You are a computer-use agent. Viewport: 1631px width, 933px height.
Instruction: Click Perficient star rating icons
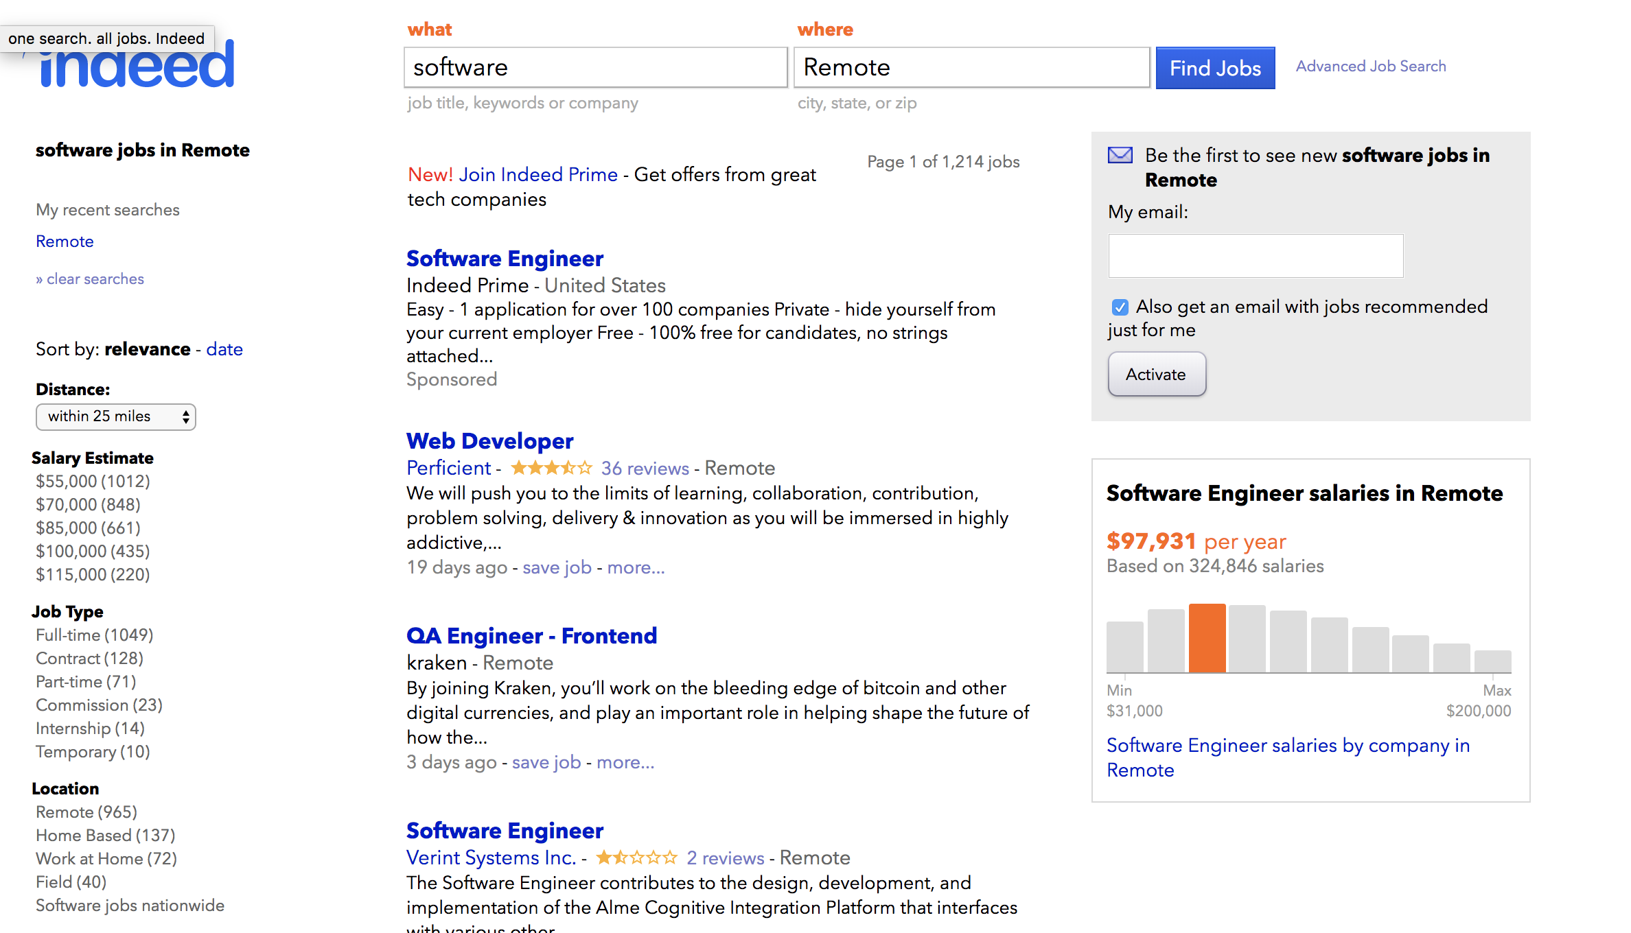click(x=551, y=468)
